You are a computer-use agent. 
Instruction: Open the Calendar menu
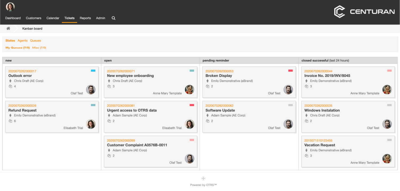click(x=53, y=18)
